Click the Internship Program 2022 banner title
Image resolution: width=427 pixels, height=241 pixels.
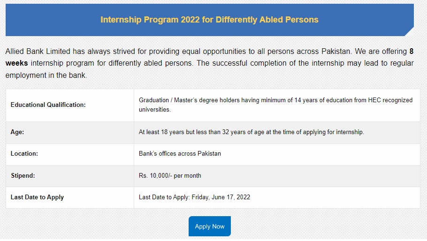[209, 20]
